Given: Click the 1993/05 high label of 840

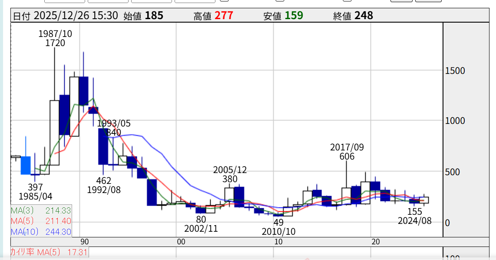Looking at the screenshot, I should (113, 128).
